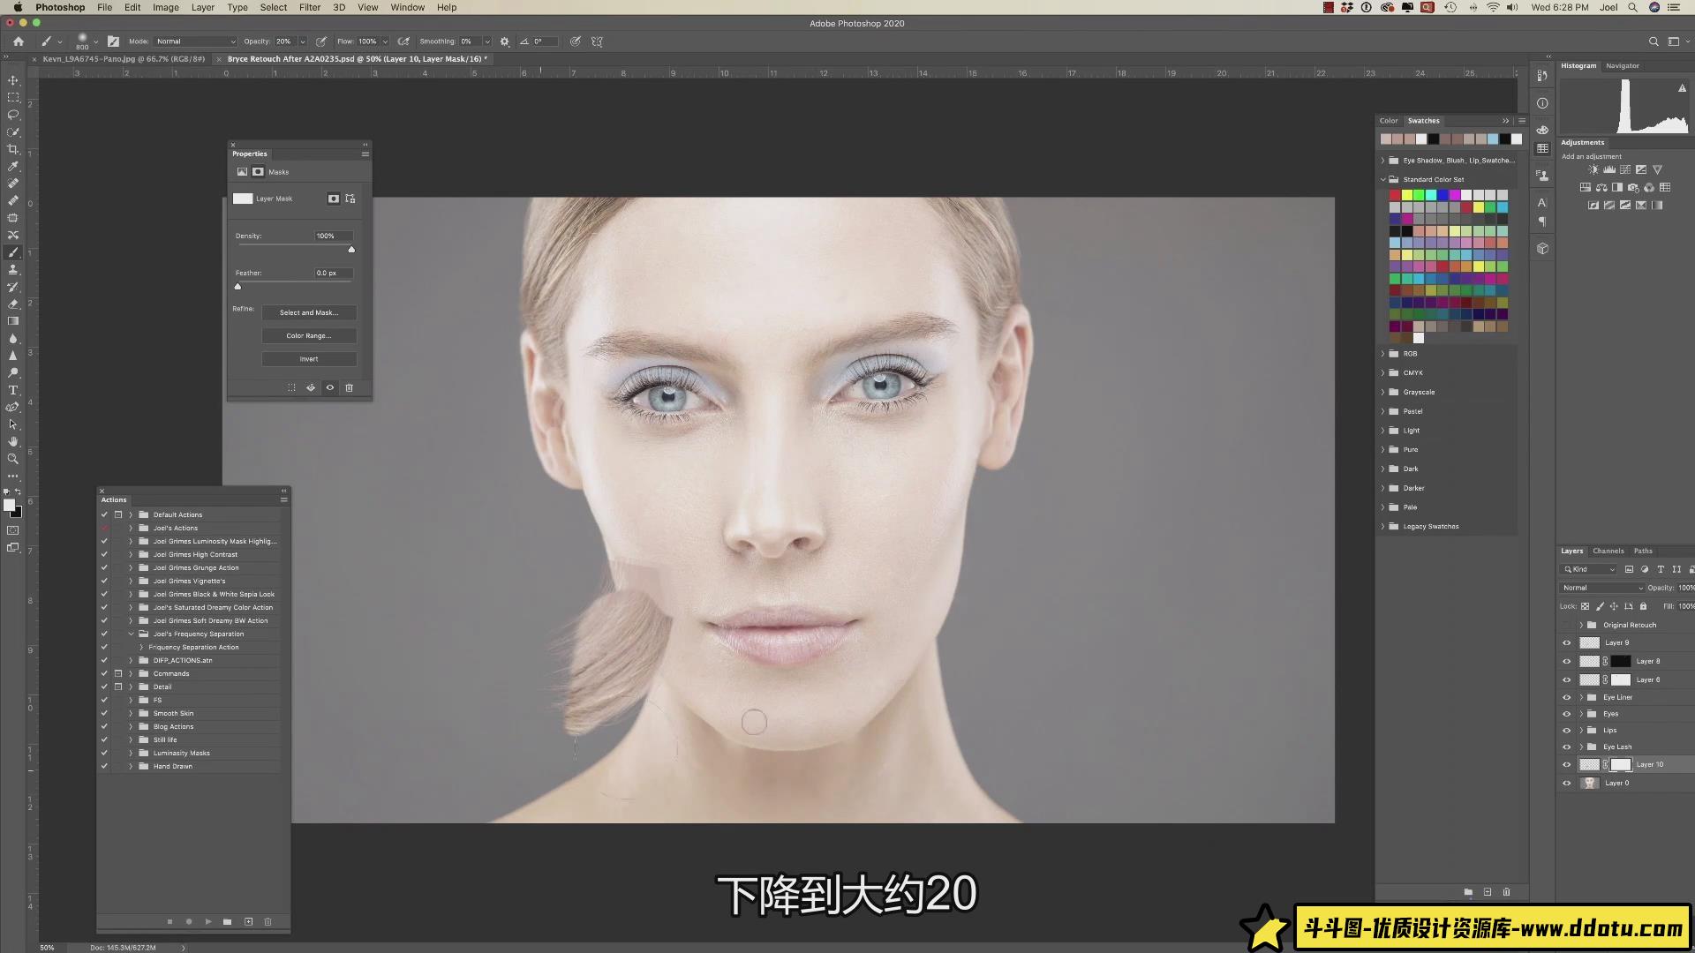Toggle checkmark for Smooth Skin action set
1695x953 pixels.
(x=104, y=713)
